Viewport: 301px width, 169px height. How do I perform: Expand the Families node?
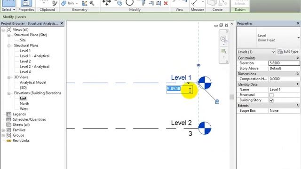tap(3, 131)
